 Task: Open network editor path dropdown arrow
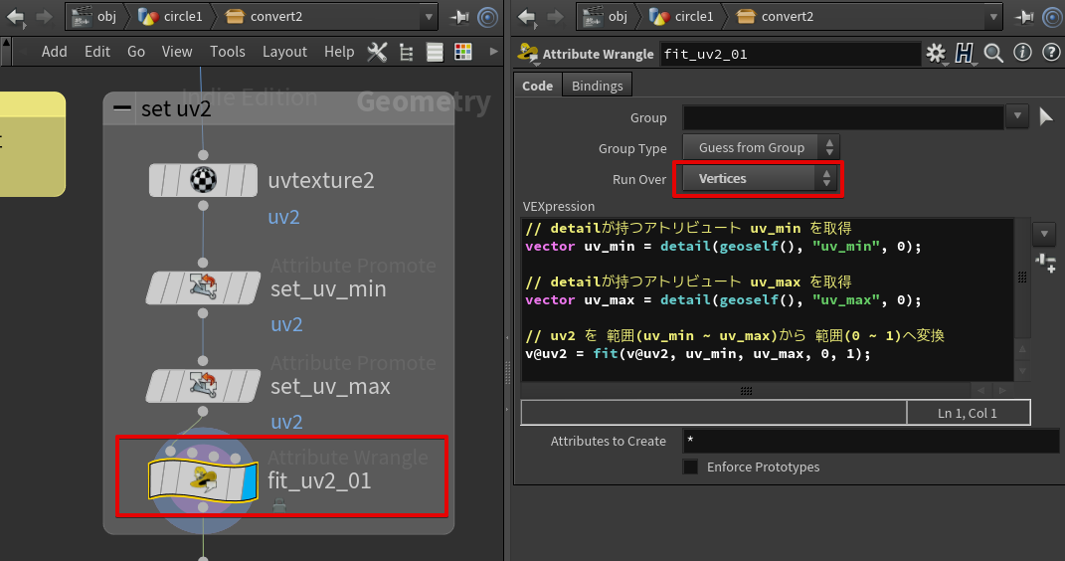tap(429, 16)
